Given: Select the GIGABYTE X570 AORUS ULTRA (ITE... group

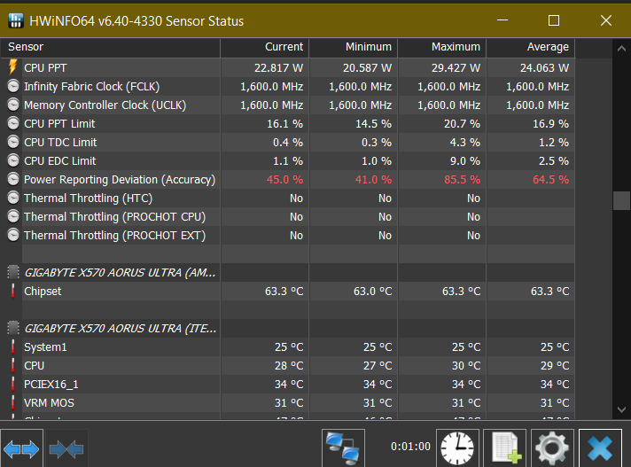Looking at the screenshot, I should click(x=121, y=329).
